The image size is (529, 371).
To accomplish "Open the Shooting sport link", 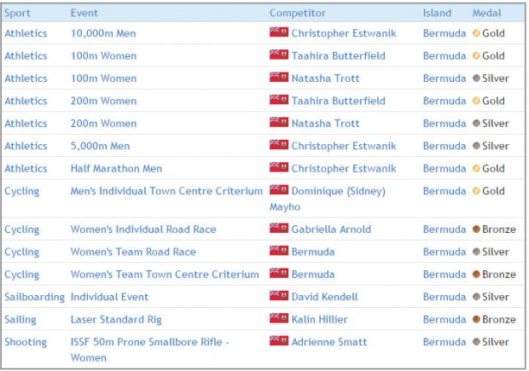I will (x=26, y=342).
